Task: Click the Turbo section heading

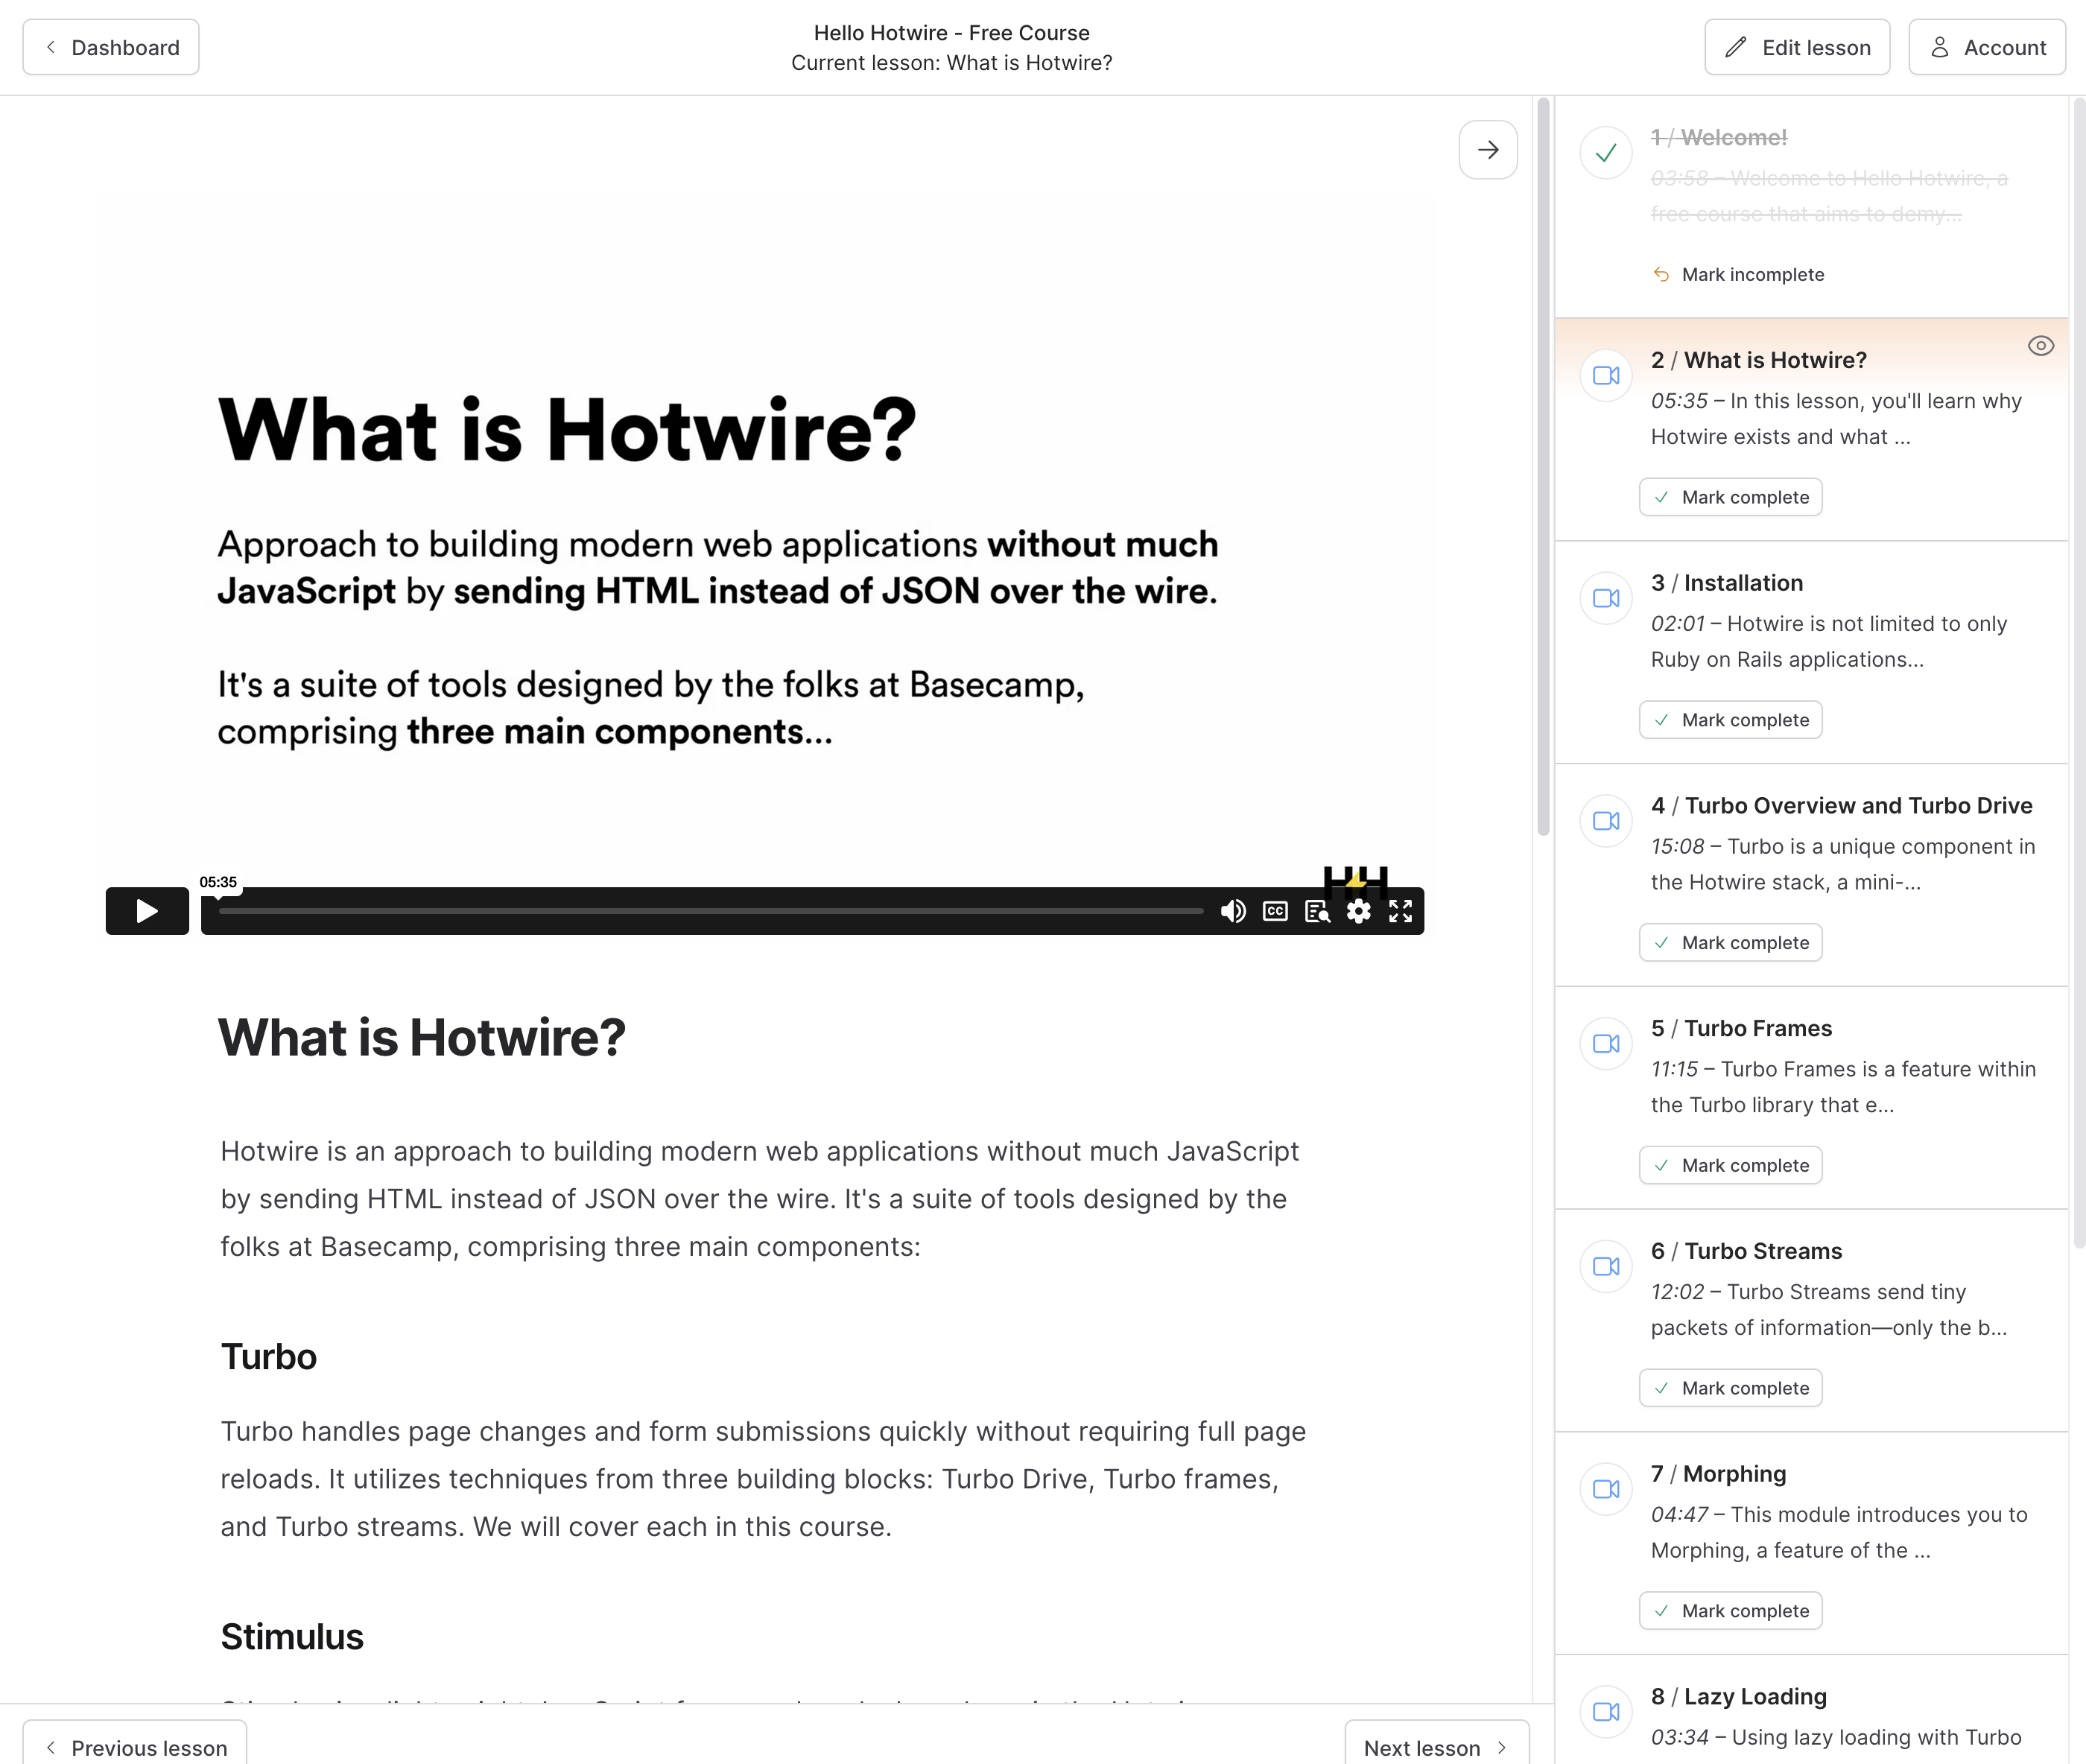Action: pyautogui.click(x=269, y=1357)
